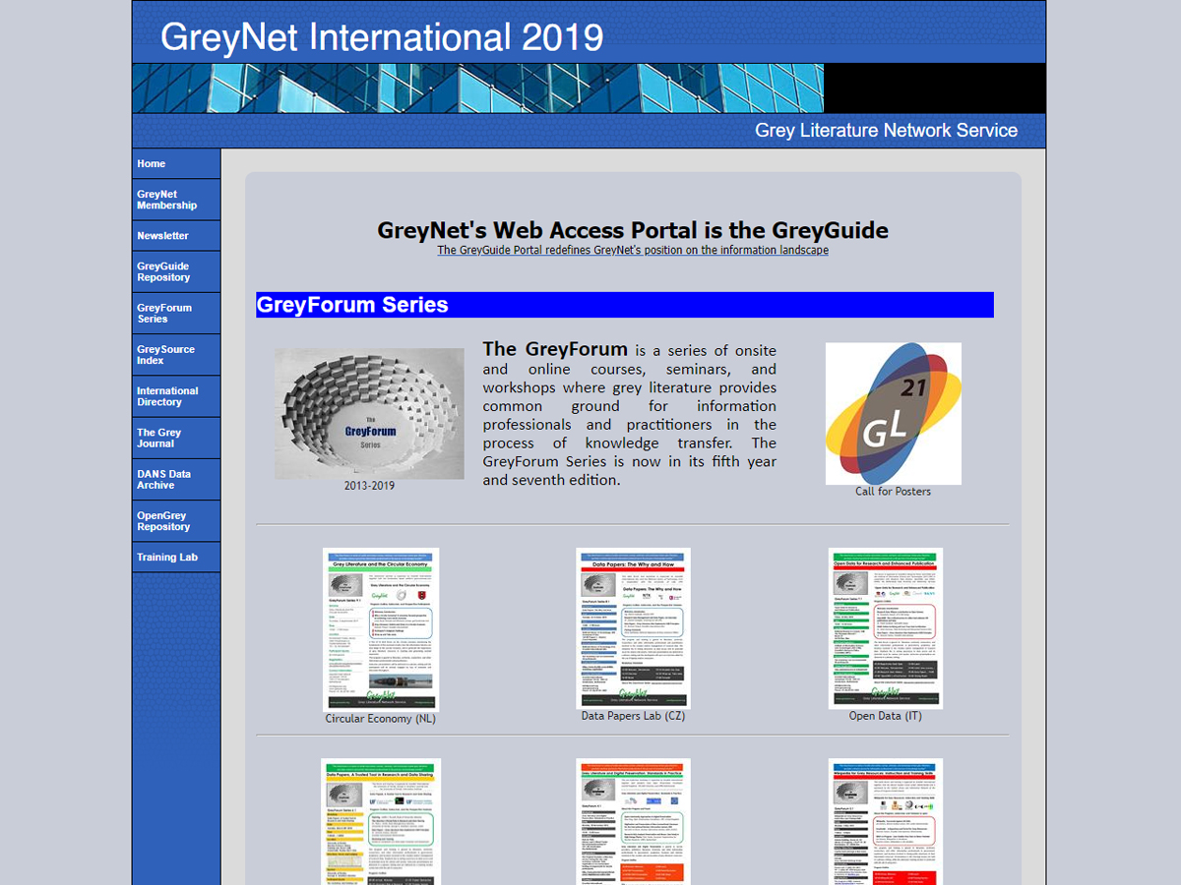Click the GreyForum Series 2013-2019 spiral image
The image size is (1181, 885).
[369, 413]
